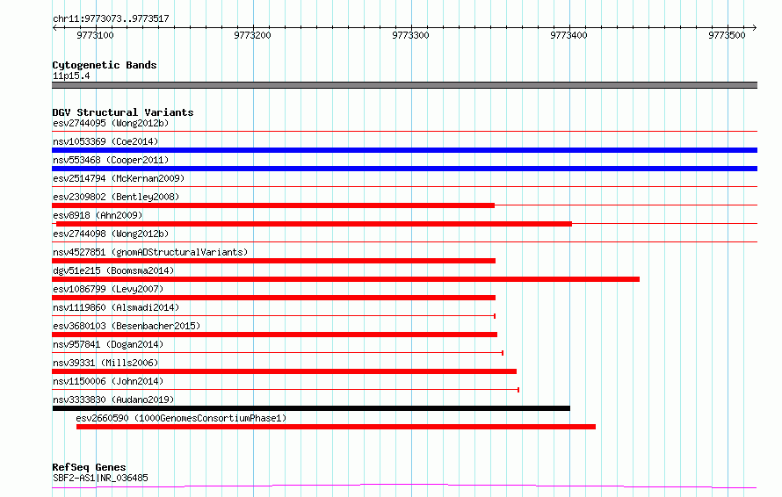782x497 pixels.
Task: Click the red bar for esv1086799
Action: [274, 298]
